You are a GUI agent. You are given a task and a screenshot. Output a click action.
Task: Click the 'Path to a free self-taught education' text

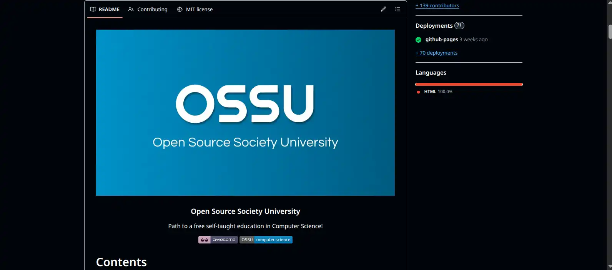(245, 226)
